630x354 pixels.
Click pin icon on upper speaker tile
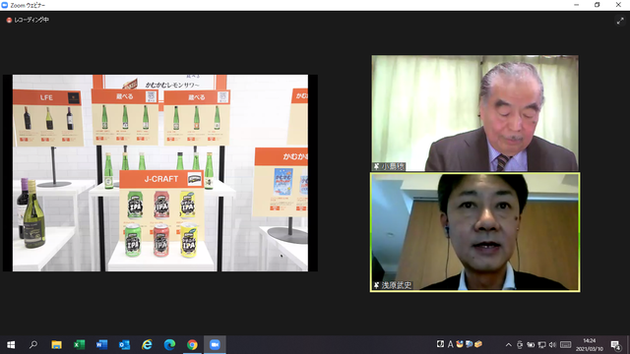coord(376,166)
